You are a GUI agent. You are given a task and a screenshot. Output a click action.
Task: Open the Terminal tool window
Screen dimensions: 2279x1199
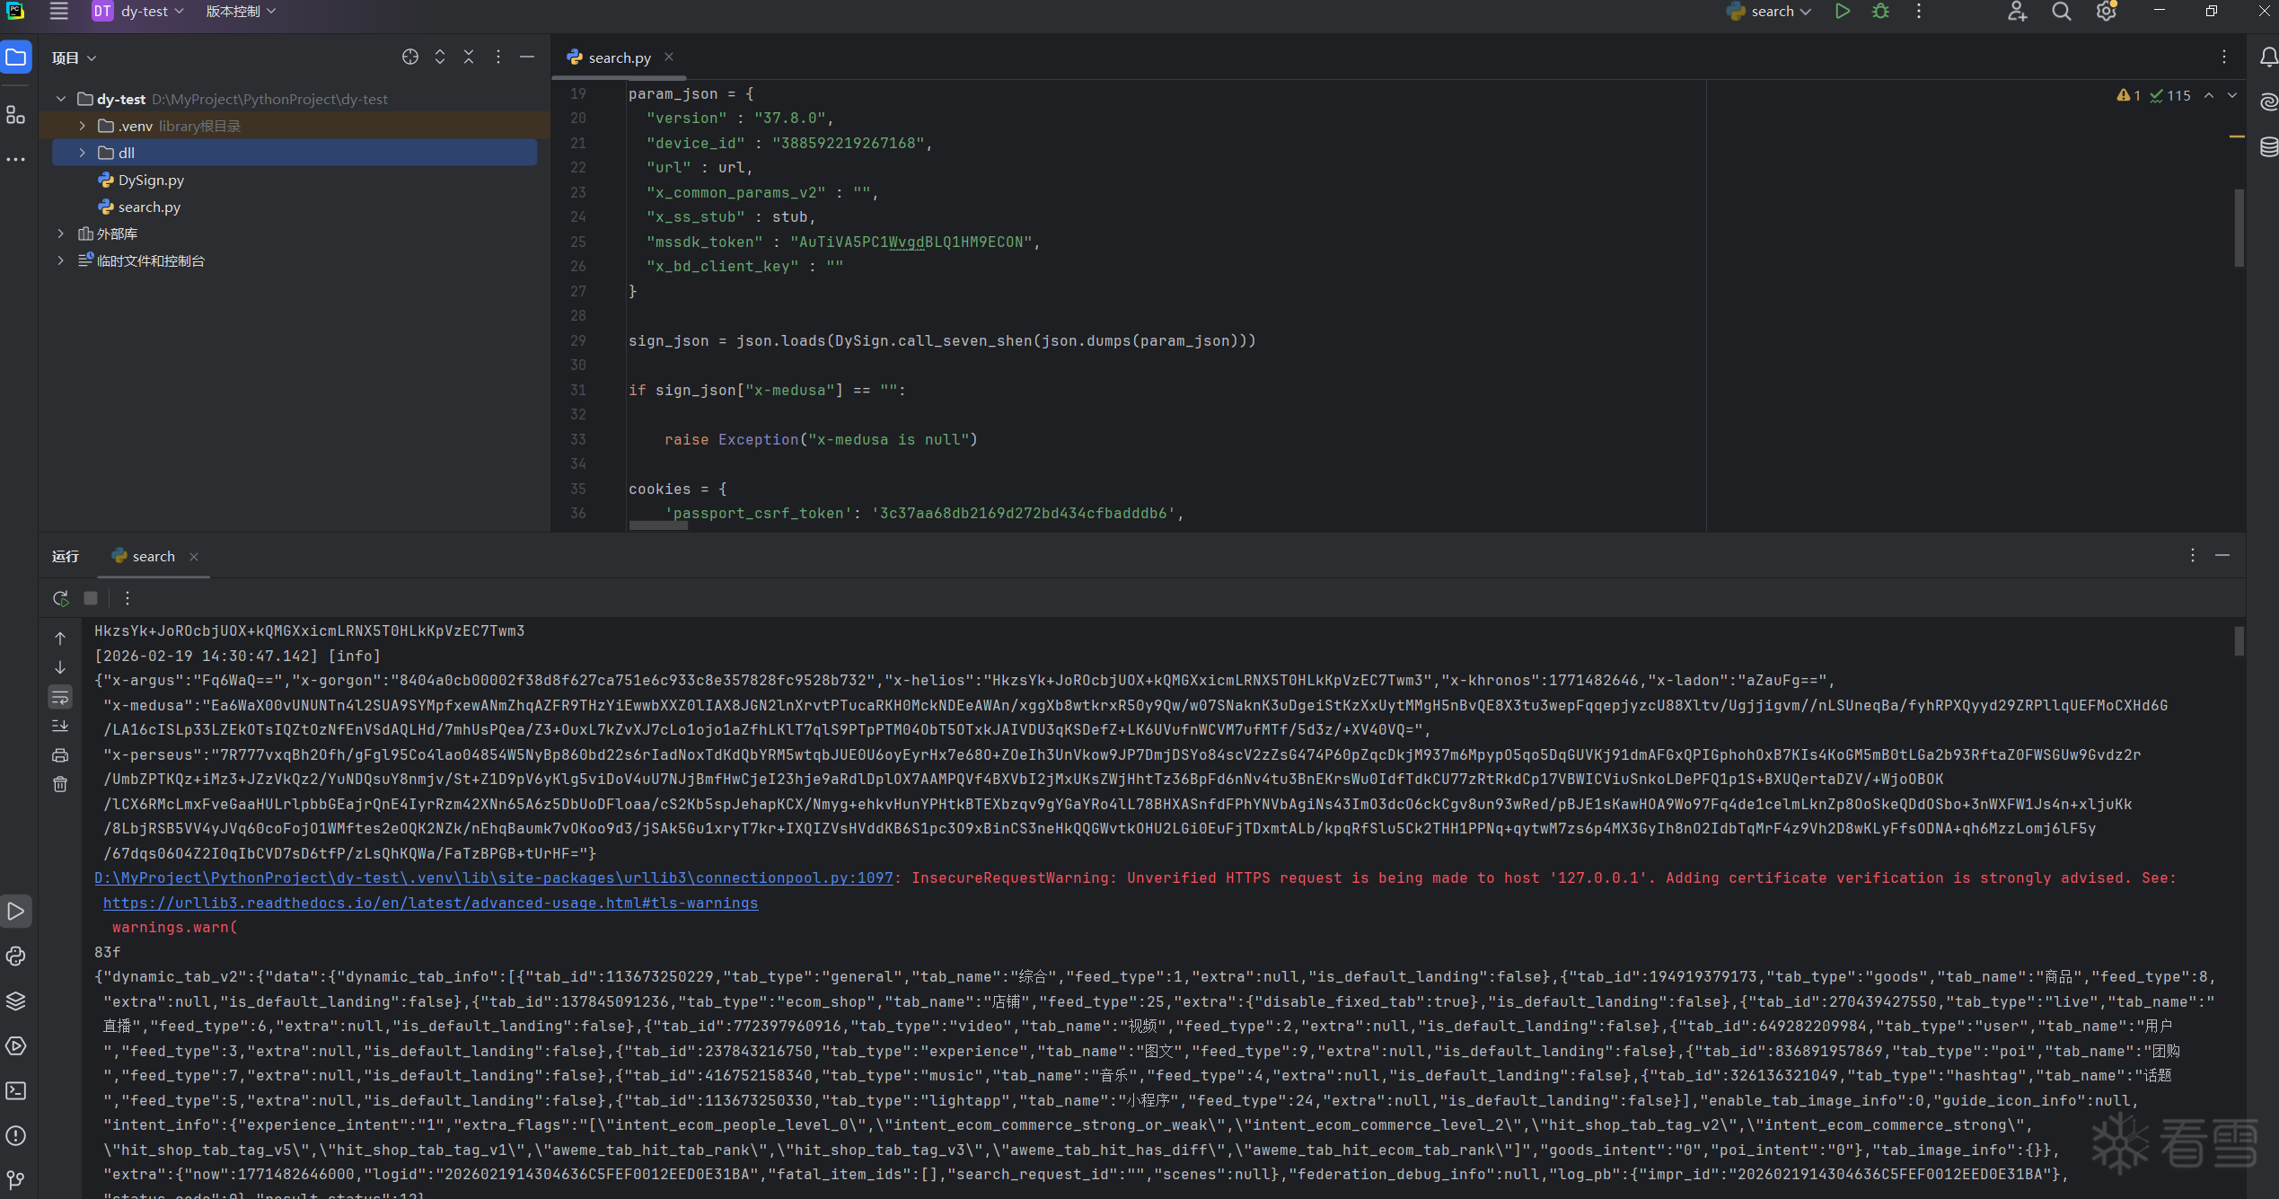coord(15,1091)
